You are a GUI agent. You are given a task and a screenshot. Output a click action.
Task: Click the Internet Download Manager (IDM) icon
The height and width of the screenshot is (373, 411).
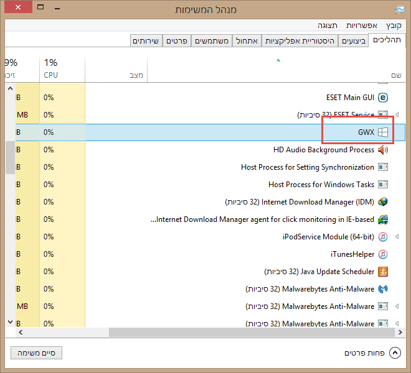pos(383,202)
